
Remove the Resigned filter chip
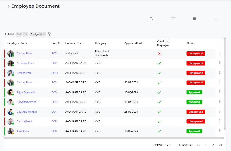coord(44,34)
